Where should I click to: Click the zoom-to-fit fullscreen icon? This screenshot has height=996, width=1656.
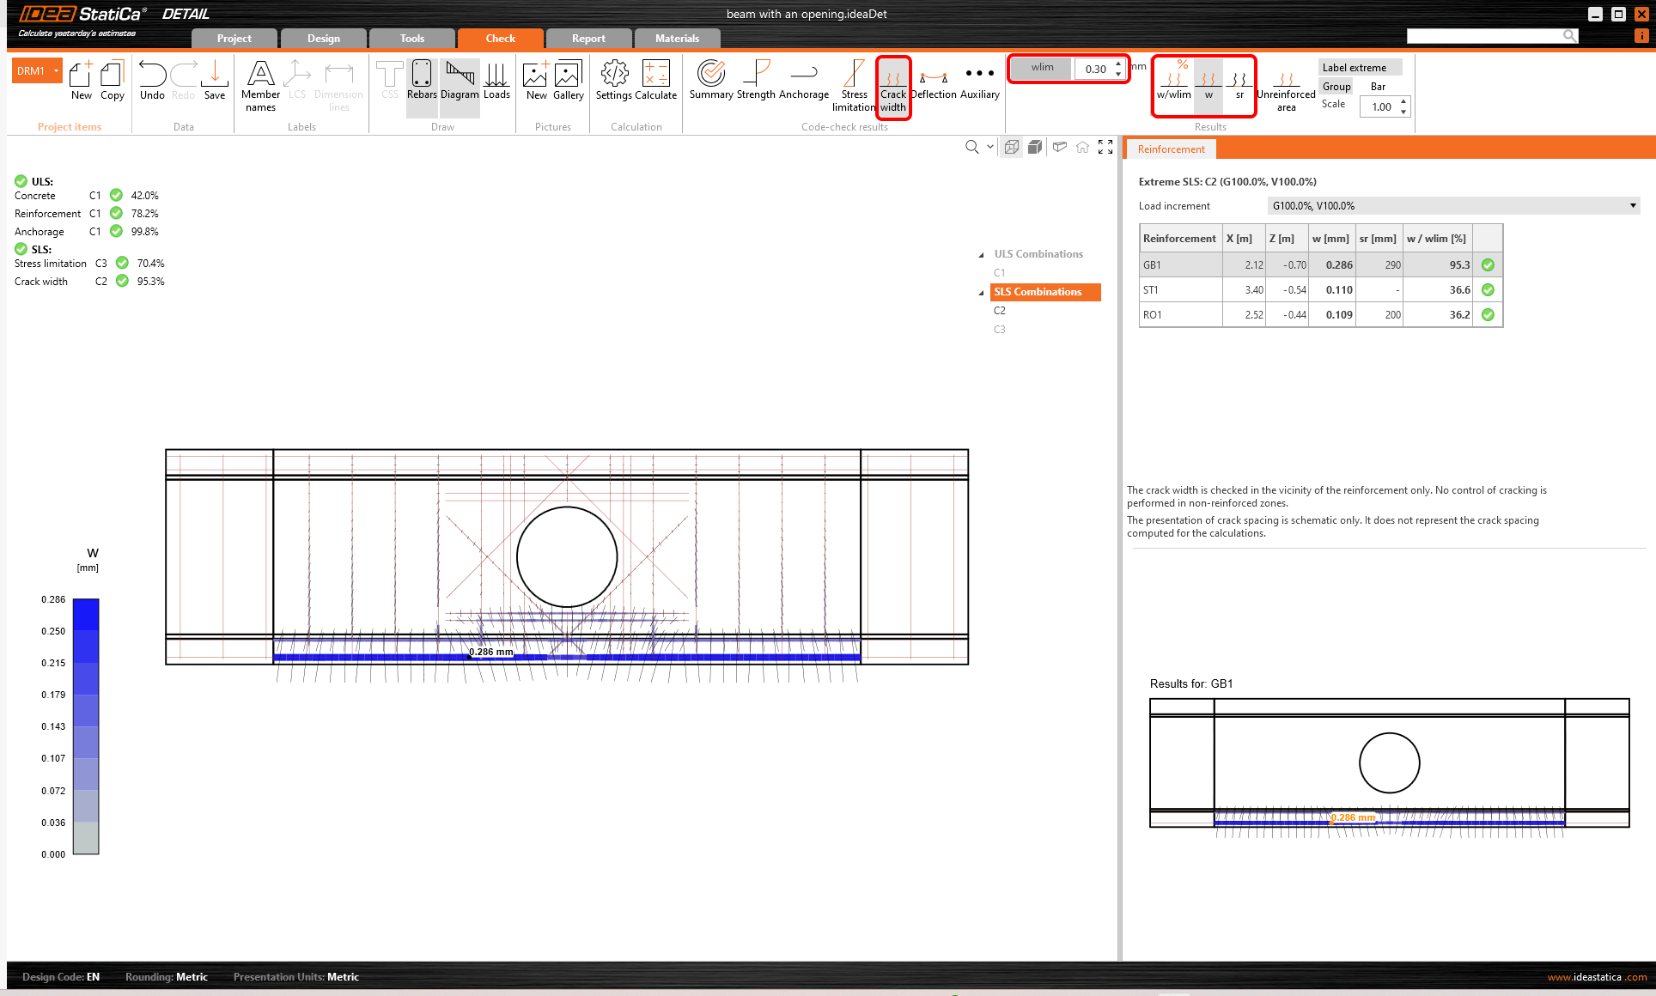[x=1105, y=147]
